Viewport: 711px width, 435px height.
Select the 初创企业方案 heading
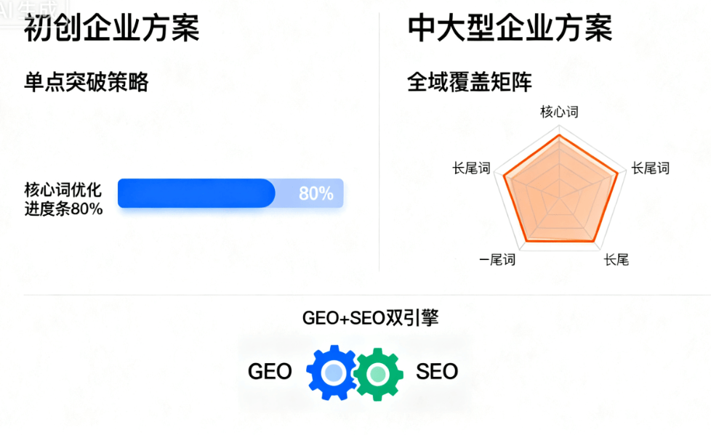(x=112, y=29)
